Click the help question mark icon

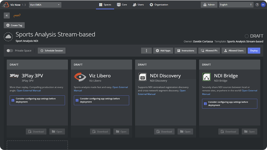[257, 5]
